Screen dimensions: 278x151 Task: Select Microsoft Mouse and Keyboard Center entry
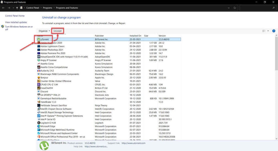click(x=109, y=133)
